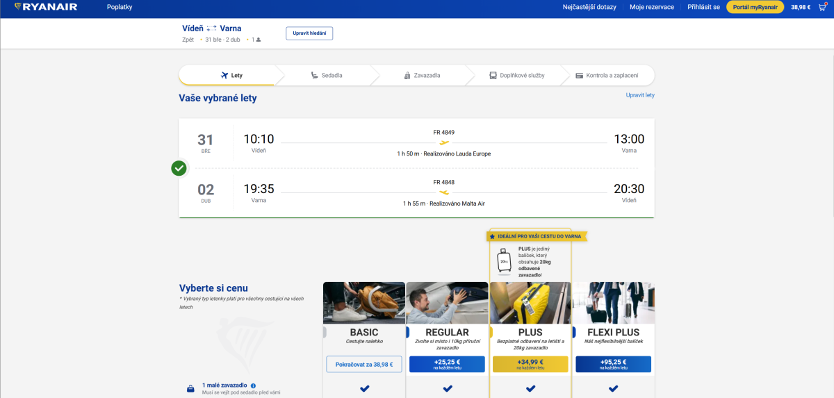The height and width of the screenshot is (398, 834).
Task: Open Nejčastější dotazy in the header
Action: tap(591, 7)
